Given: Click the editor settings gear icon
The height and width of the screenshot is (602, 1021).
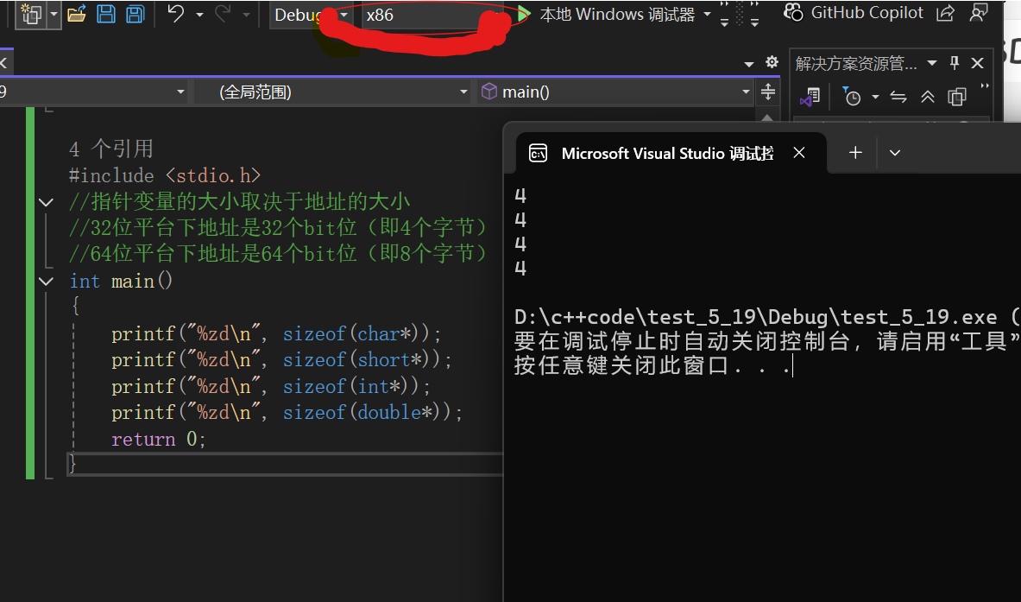Looking at the screenshot, I should [772, 62].
